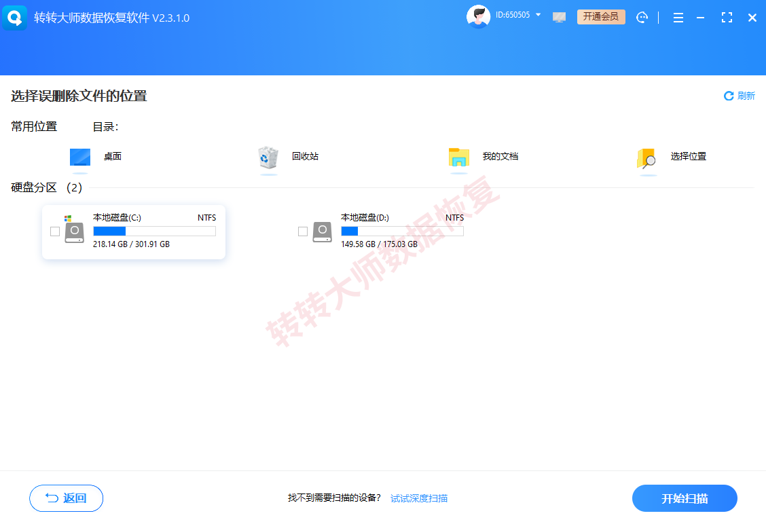The image size is (766, 522).
Task: Open the hamburger menu icon
Action: pos(678,18)
